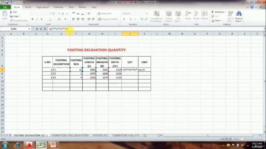Image resolution: width=266 pixels, height=149 pixels.
Task: Click the Save icon in Quick Access Toolbar
Action: coord(7,2)
